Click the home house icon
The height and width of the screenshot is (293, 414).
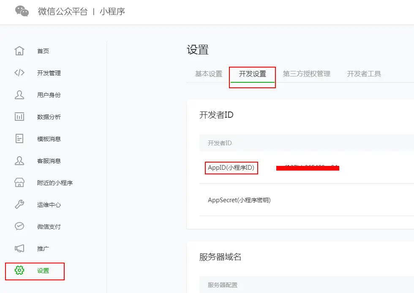pos(19,51)
